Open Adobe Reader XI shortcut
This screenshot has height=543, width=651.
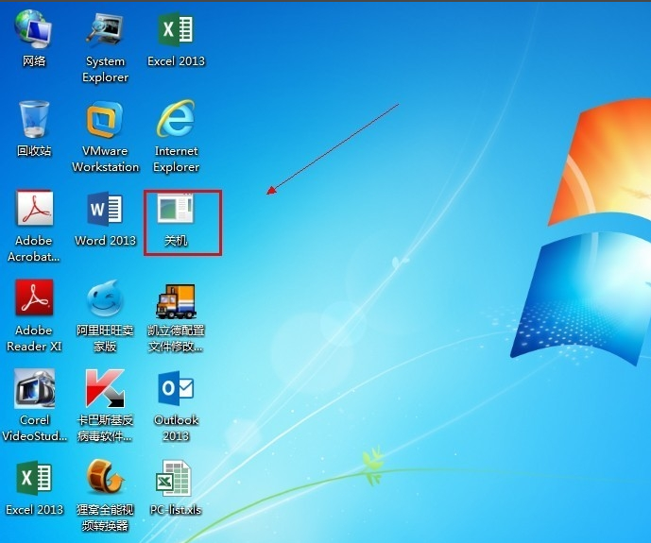[x=34, y=300]
